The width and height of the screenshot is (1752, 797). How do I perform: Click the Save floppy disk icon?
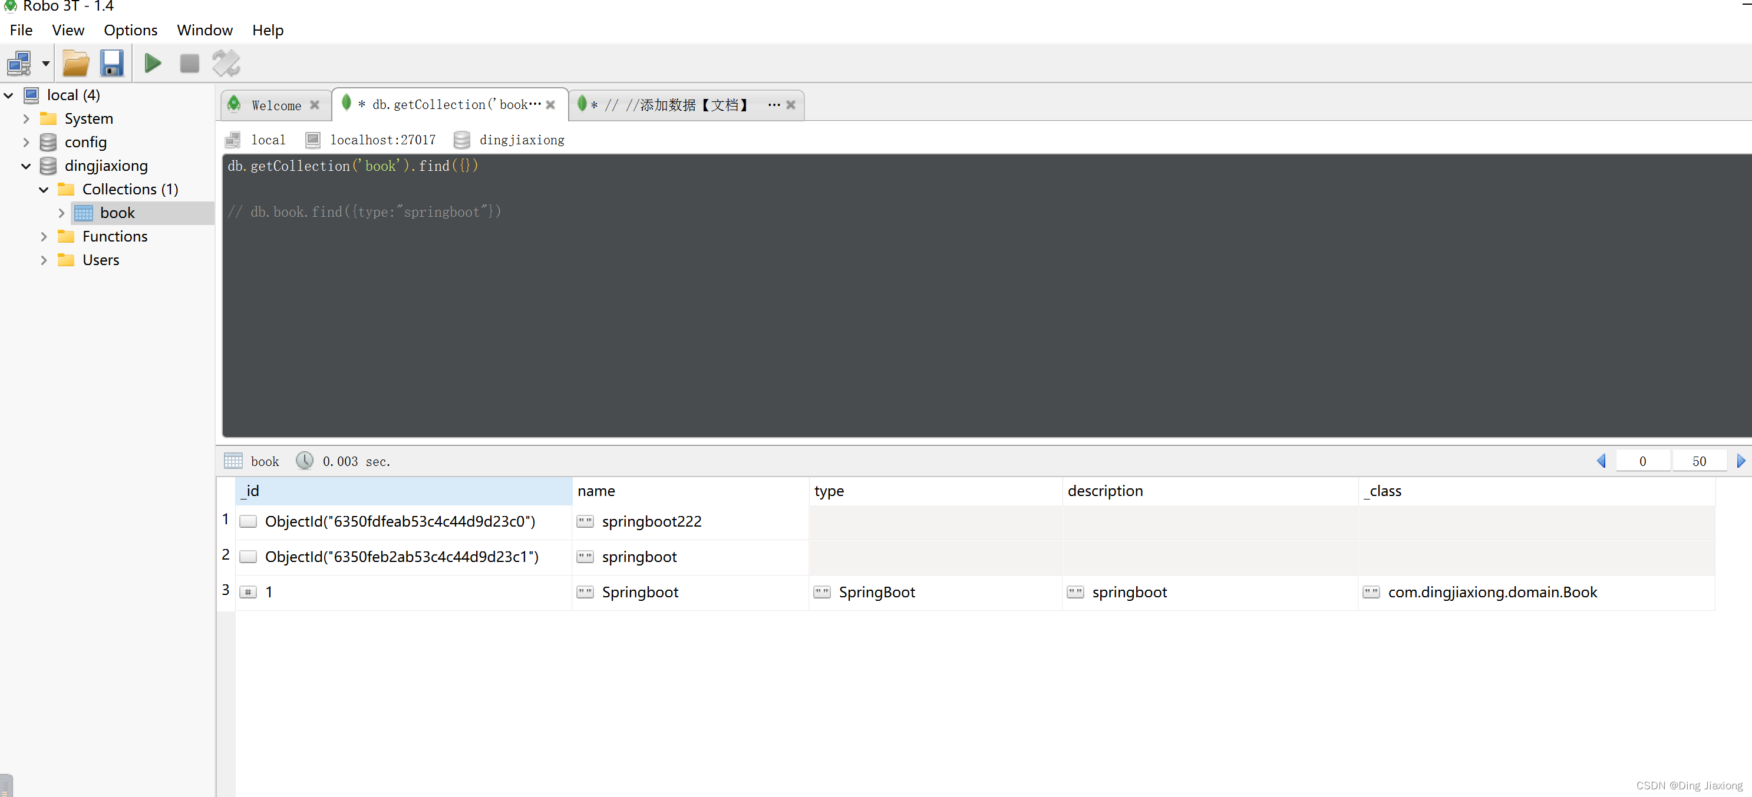pos(111,63)
